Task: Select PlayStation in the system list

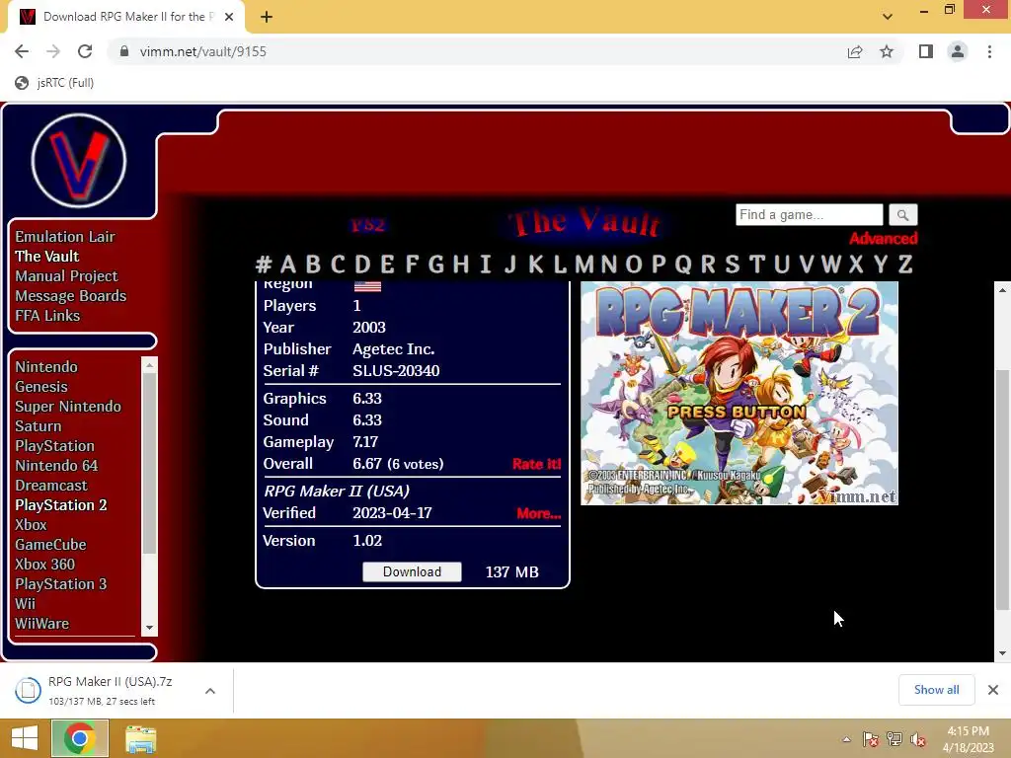Action: point(55,446)
